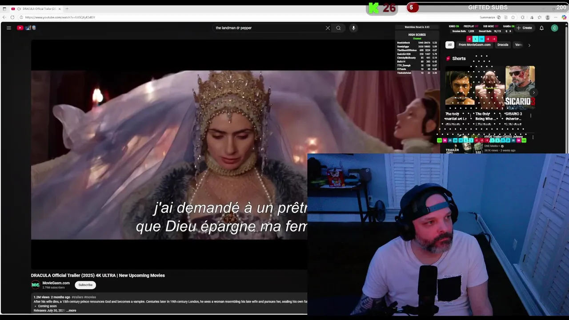The image size is (569, 320).
Task: Launch Copilot from toolbar icon
Action: 565,17
